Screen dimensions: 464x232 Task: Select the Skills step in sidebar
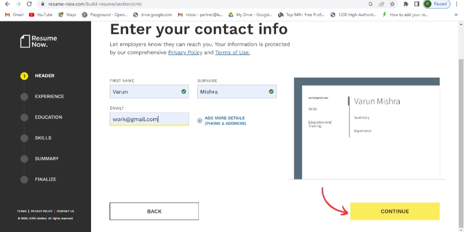pos(43,138)
